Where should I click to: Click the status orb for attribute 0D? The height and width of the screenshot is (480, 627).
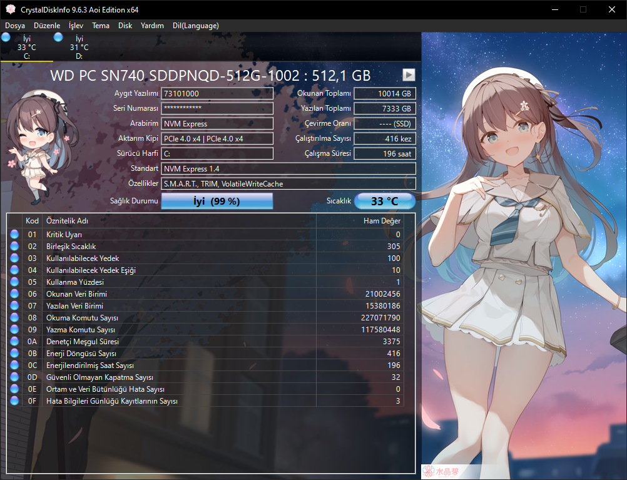click(14, 377)
